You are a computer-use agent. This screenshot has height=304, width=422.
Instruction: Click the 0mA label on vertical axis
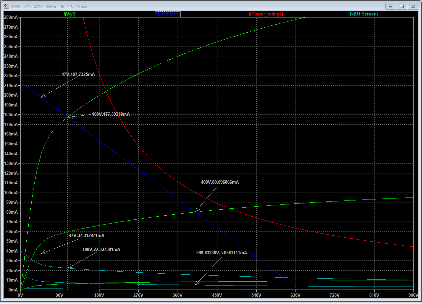pyautogui.click(x=13, y=290)
